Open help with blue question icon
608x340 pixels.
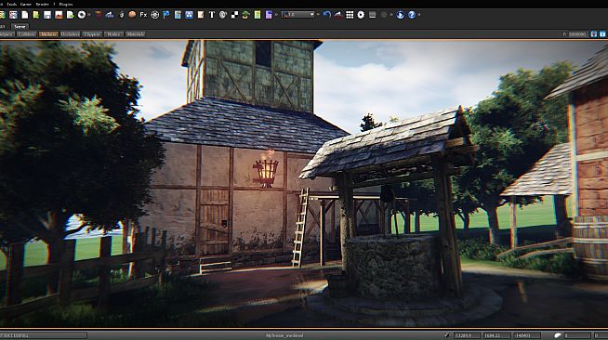pyautogui.click(x=412, y=15)
